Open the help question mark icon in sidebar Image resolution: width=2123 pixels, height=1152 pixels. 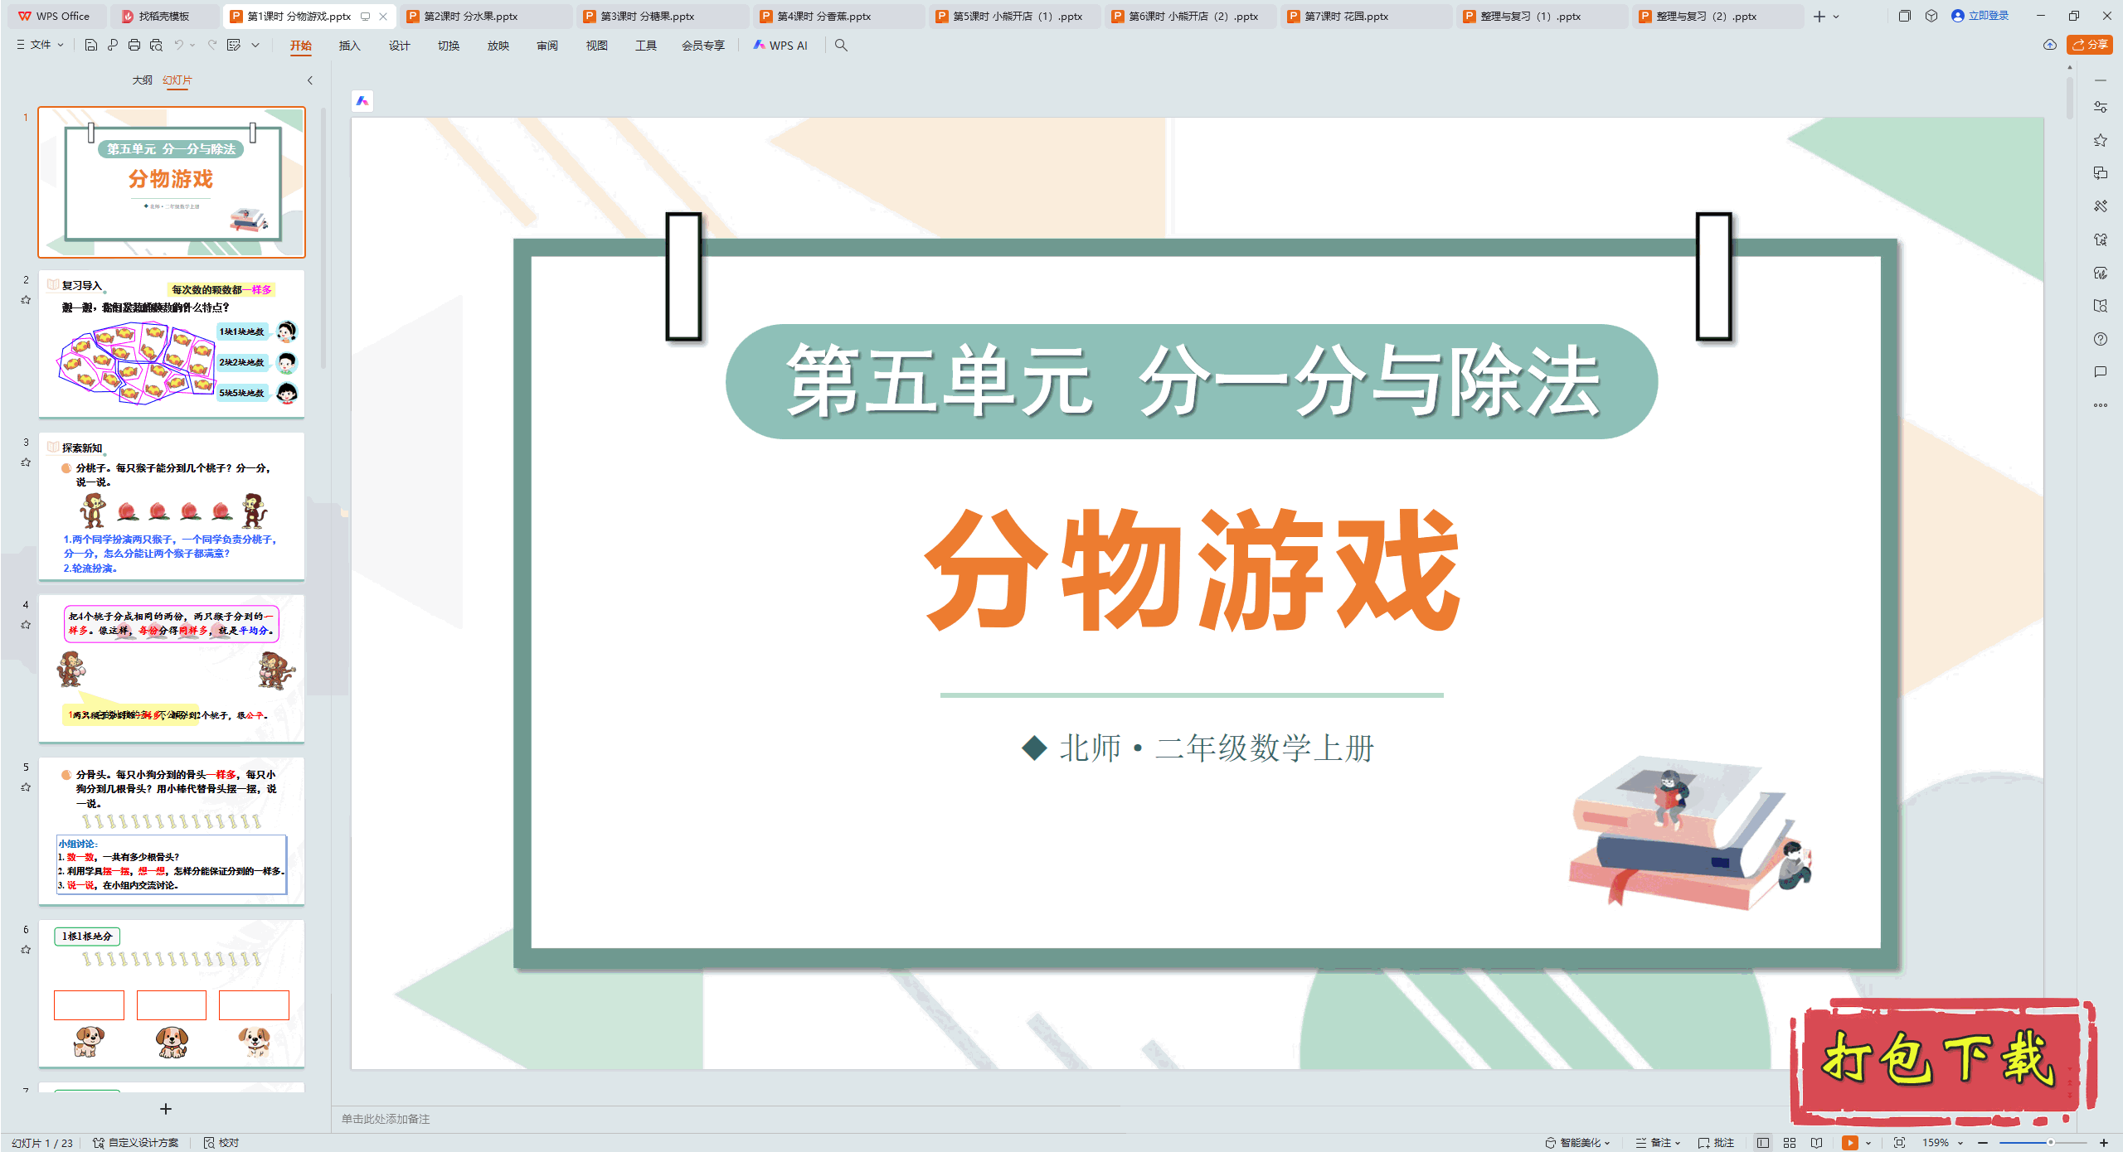tap(2100, 339)
